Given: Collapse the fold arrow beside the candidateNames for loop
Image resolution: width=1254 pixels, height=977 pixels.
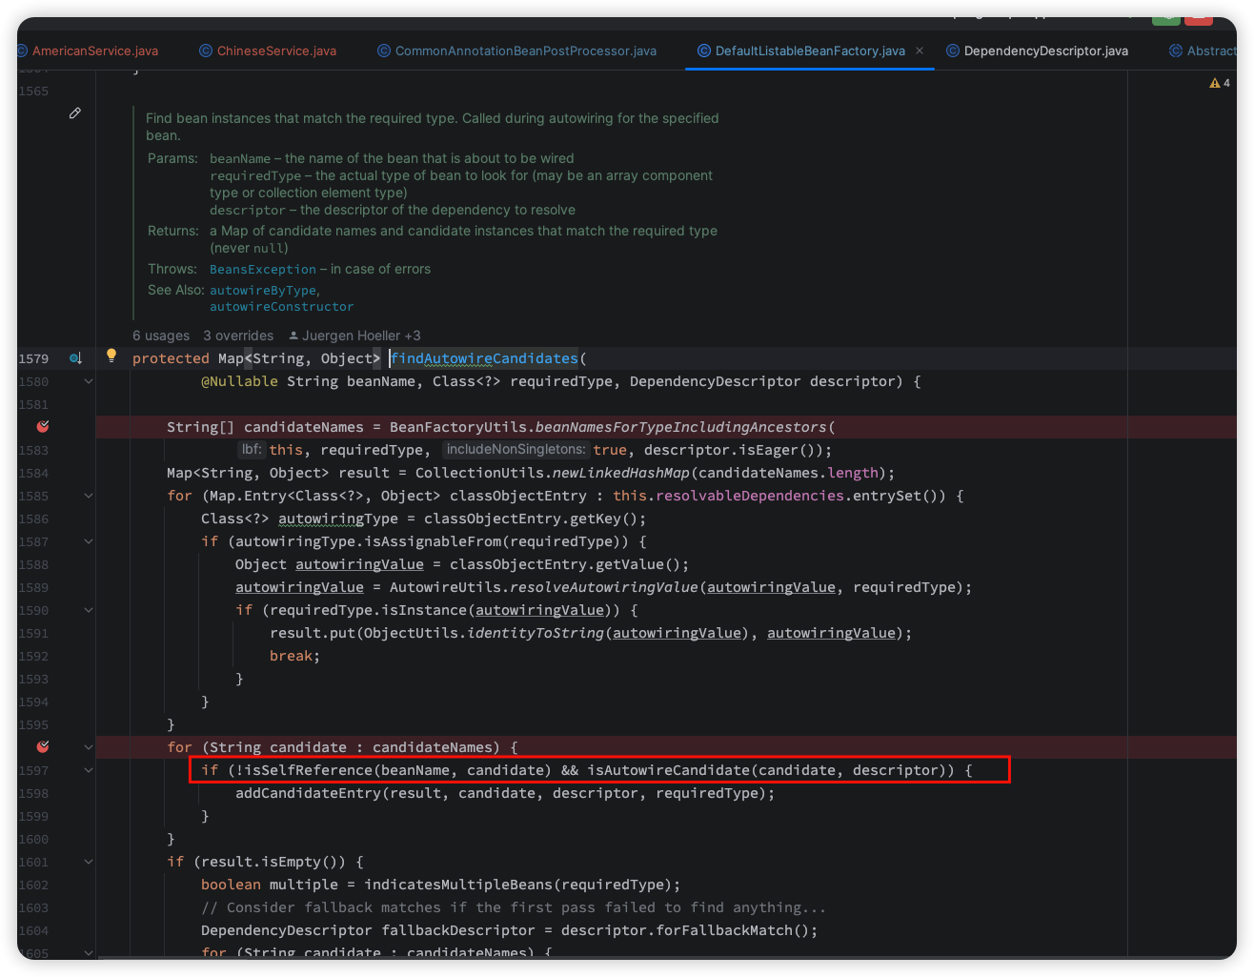Looking at the screenshot, I should point(89,747).
